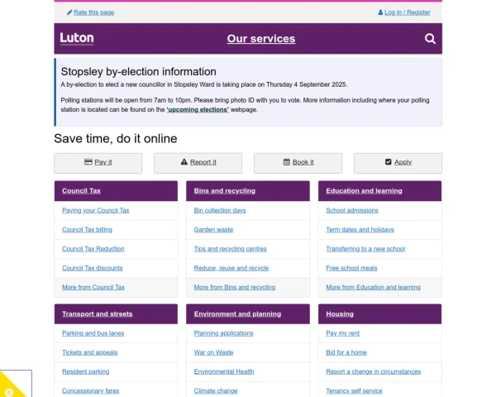Open the Council Tax section heading
This screenshot has height=397, width=496.
(81, 191)
